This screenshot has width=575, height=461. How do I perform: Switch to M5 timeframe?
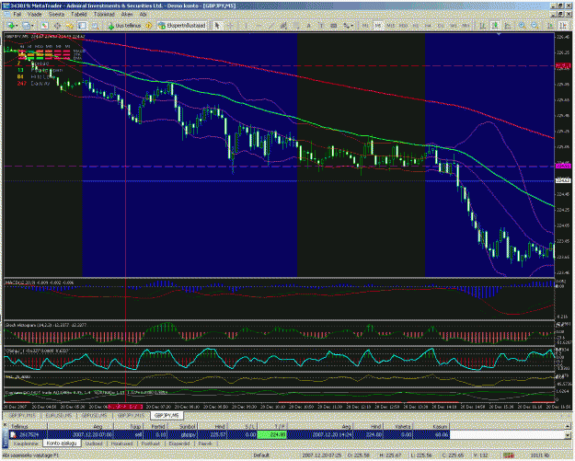tap(378, 26)
